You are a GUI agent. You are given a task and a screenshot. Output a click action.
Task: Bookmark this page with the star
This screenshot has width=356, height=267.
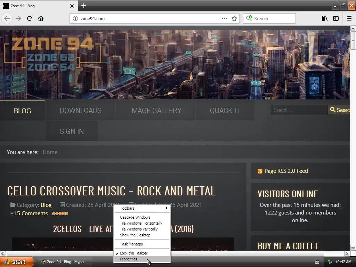pos(234,18)
